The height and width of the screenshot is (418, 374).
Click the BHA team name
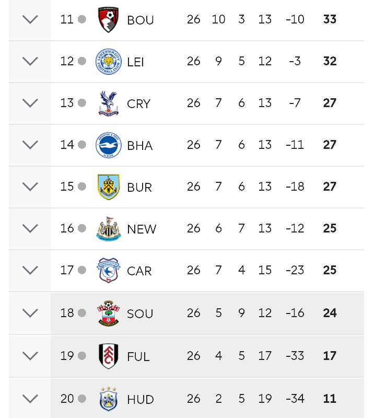[x=140, y=146]
